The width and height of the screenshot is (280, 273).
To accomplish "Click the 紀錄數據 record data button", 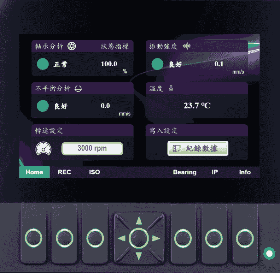I will (198, 148).
